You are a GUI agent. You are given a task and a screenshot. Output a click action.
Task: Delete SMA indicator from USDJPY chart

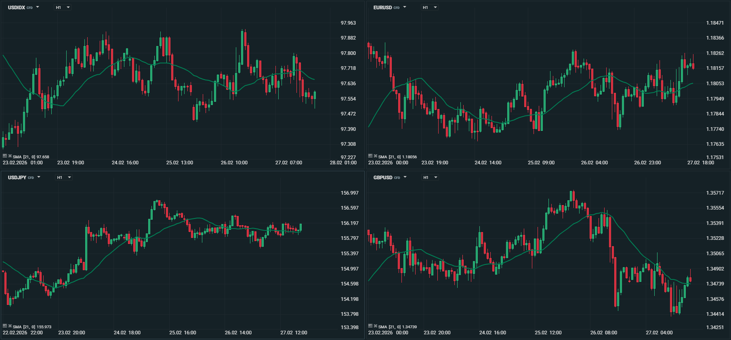click(10, 326)
